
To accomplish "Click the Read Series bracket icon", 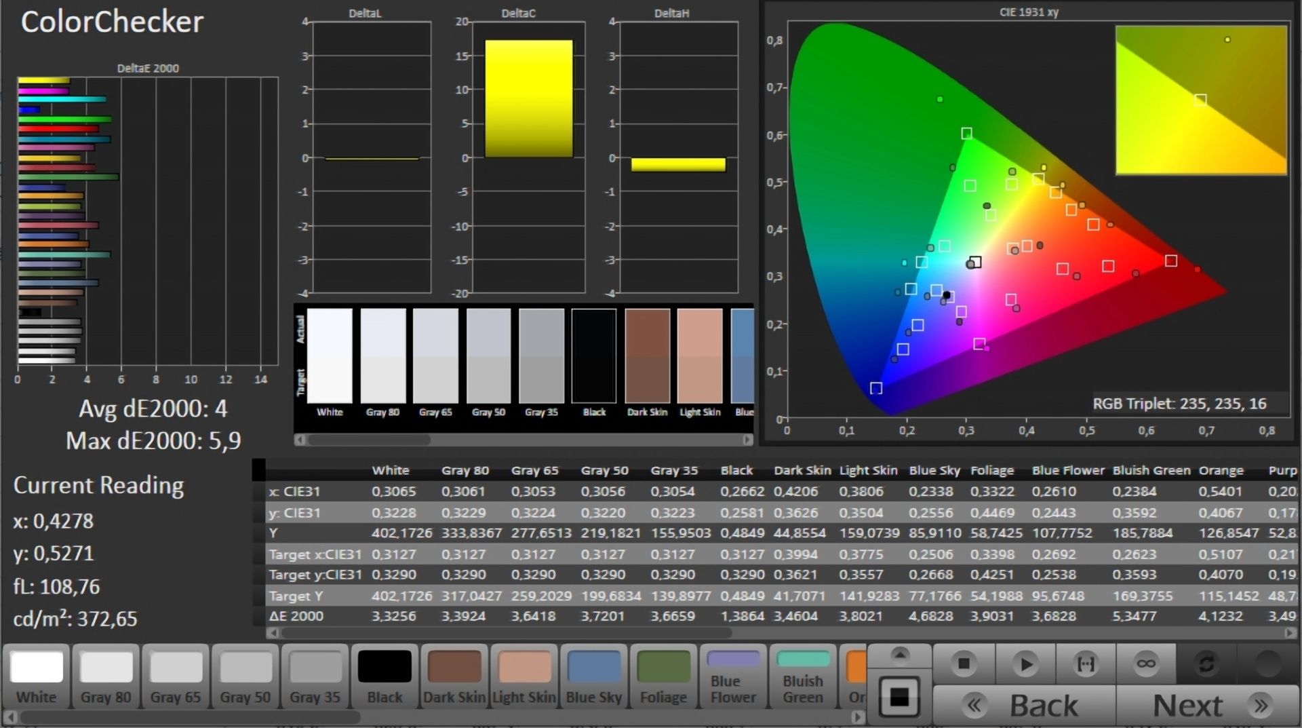I will pos(1086,664).
